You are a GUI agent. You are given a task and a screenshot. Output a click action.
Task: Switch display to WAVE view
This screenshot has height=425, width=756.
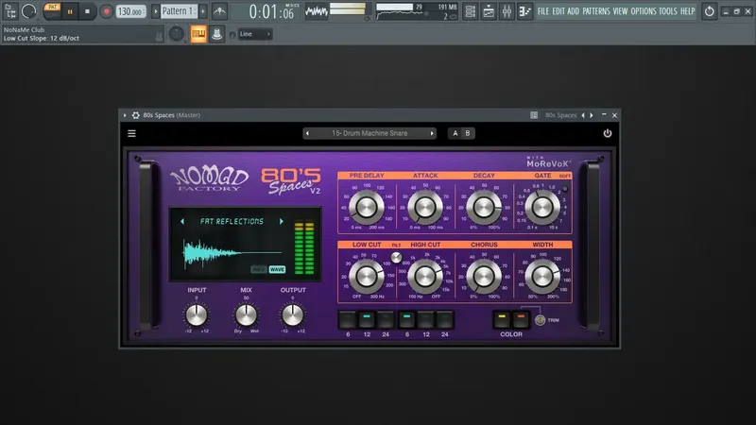point(277,269)
